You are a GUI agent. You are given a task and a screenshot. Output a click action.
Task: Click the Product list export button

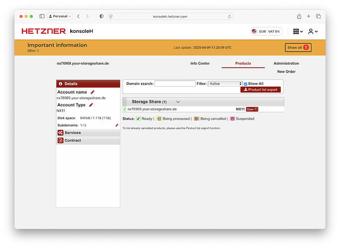click(260, 89)
